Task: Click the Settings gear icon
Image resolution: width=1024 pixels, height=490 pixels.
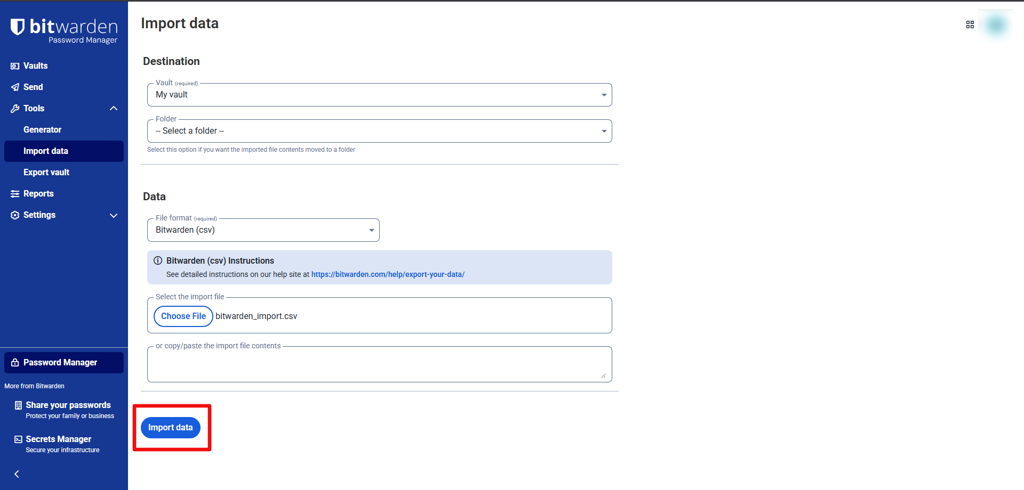Action: [15, 215]
